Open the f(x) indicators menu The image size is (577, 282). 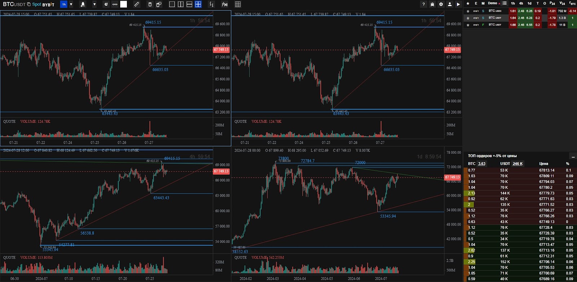tap(225, 4)
